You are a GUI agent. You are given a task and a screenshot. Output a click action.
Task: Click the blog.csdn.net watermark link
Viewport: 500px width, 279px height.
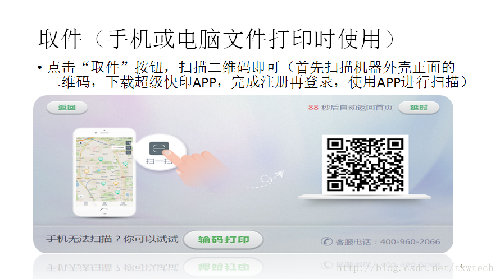tap(415, 268)
